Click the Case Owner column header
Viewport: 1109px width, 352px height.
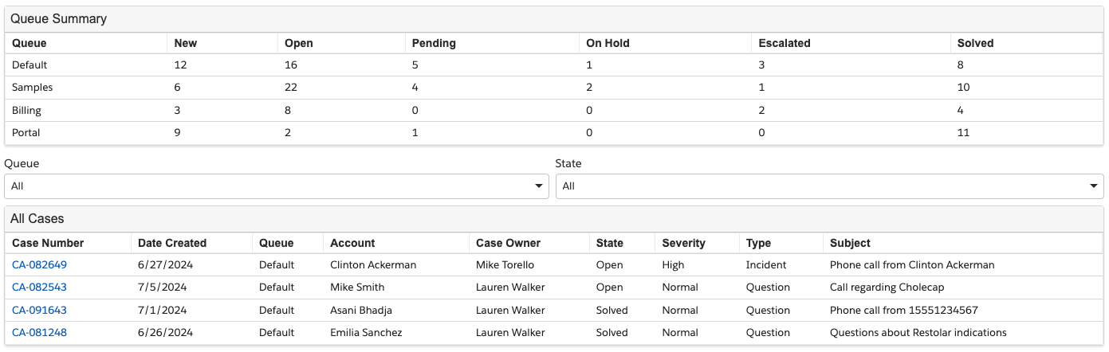click(x=508, y=244)
